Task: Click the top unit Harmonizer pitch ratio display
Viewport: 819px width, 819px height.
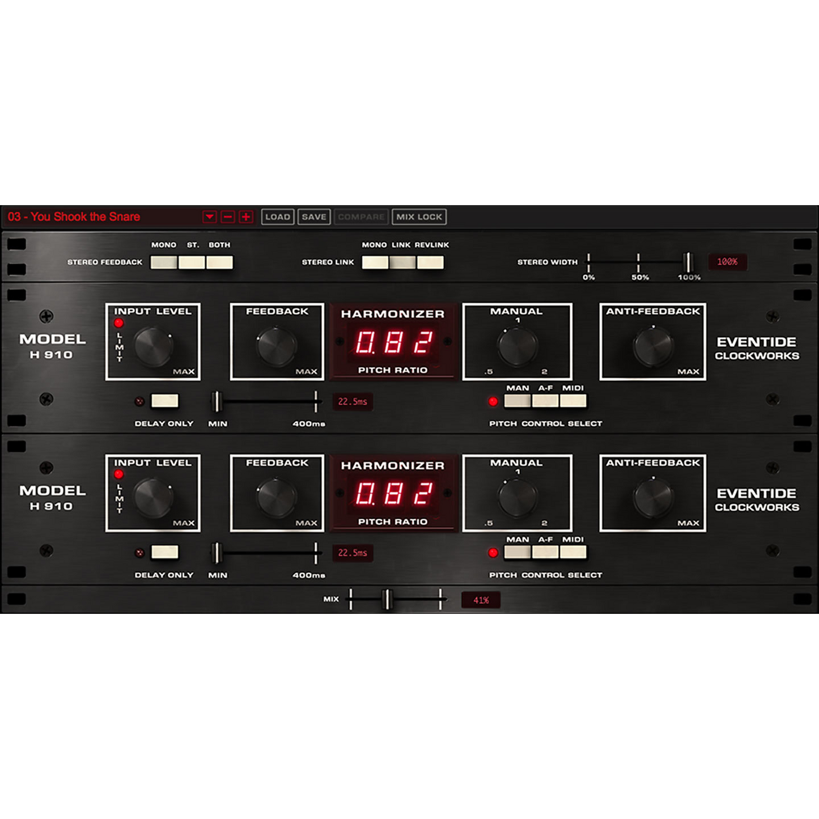Action: click(393, 342)
